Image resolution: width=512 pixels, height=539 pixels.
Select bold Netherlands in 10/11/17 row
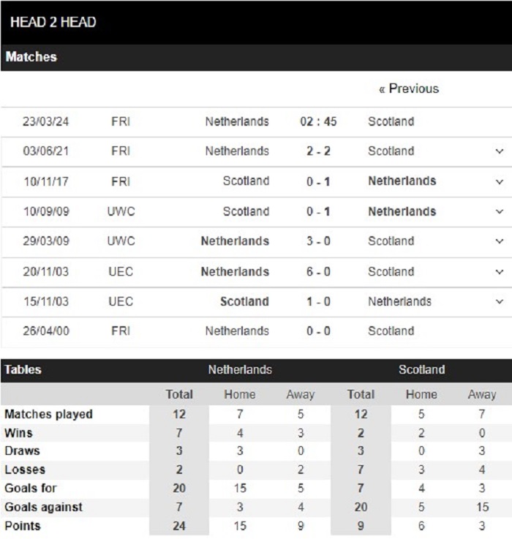[402, 181]
